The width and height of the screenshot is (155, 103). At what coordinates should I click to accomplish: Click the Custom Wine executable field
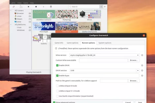[x=104, y=60]
